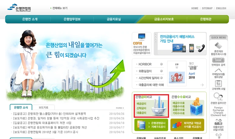Open 대출수수료 link
Screen dimensions: 235x139
click(x=179, y=106)
